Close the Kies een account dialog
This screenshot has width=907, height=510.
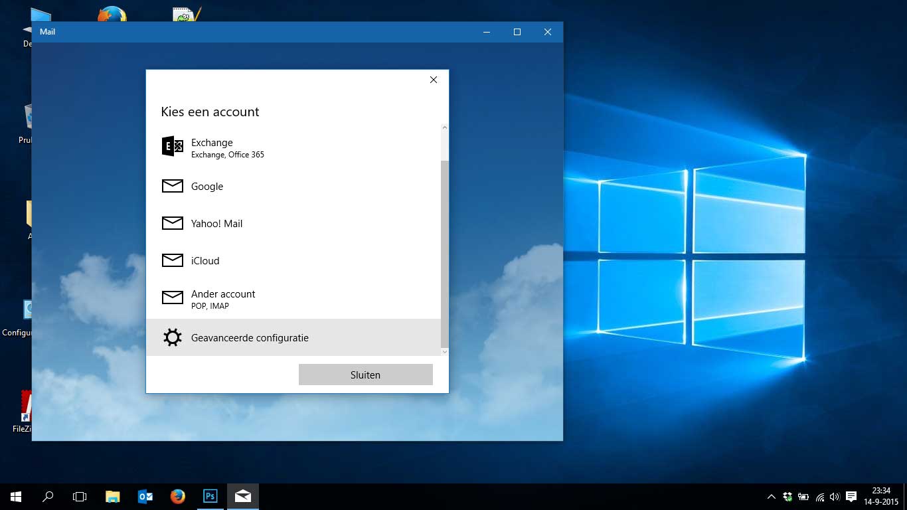coord(434,80)
